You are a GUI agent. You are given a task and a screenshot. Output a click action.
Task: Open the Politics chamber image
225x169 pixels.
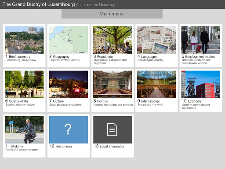(112, 84)
